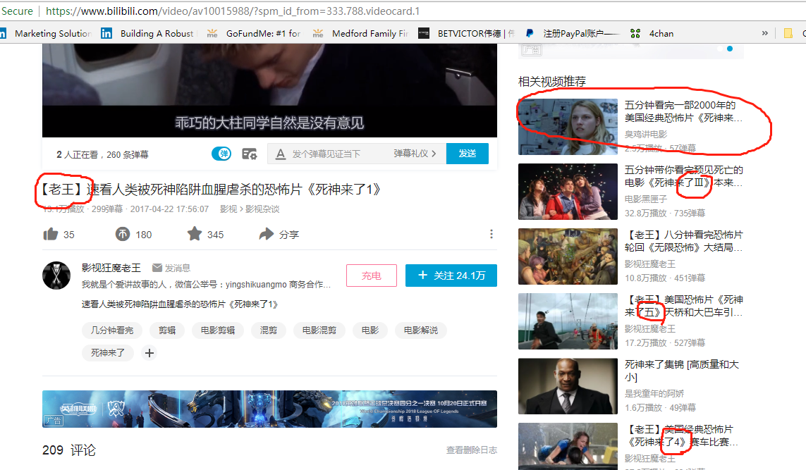The height and width of the screenshot is (470, 806).
Task: Open Marketing Solutions bookmark
Action: click(x=47, y=33)
